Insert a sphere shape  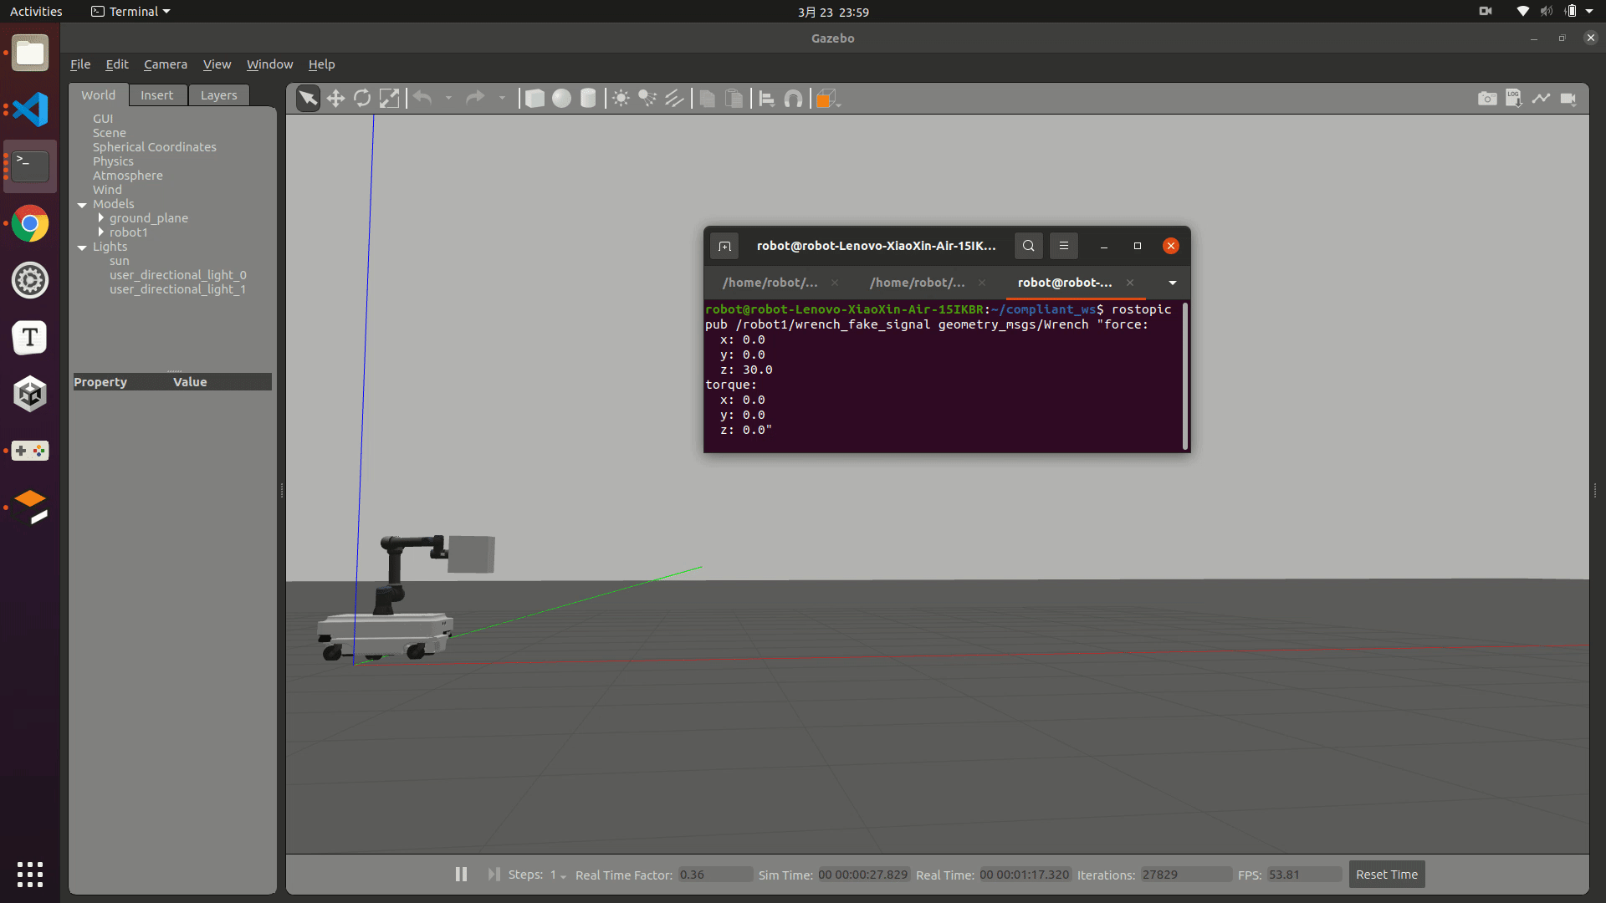[561, 99]
